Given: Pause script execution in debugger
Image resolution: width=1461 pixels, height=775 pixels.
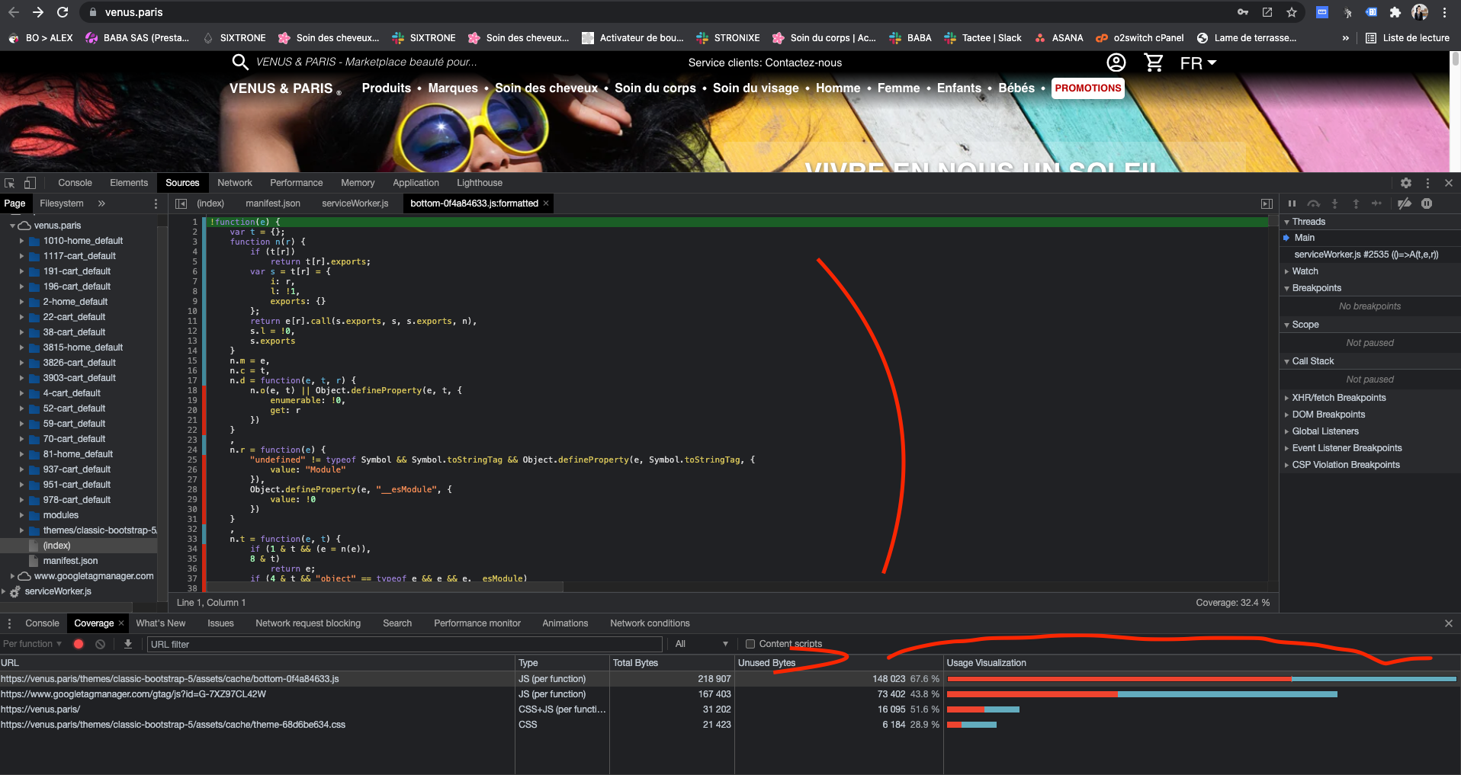Looking at the screenshot, I should pyautogui.click(x=1292, y=203).
